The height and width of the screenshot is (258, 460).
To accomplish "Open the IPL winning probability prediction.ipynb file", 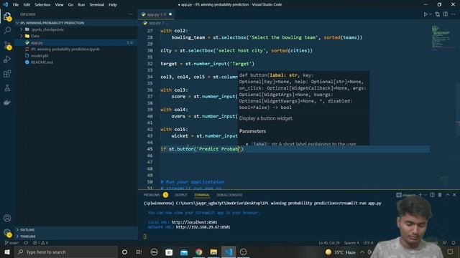I will point(76,49).
